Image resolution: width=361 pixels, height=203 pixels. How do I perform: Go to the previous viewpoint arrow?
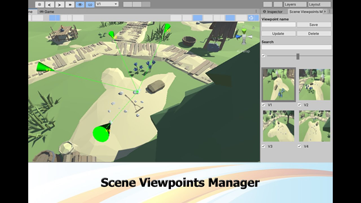tap(50, 5)
